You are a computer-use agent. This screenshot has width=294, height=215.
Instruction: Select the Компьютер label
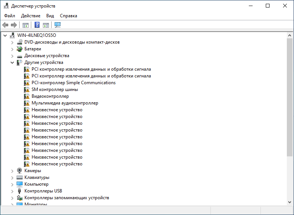pyautogui.click(x=37, y=184)
